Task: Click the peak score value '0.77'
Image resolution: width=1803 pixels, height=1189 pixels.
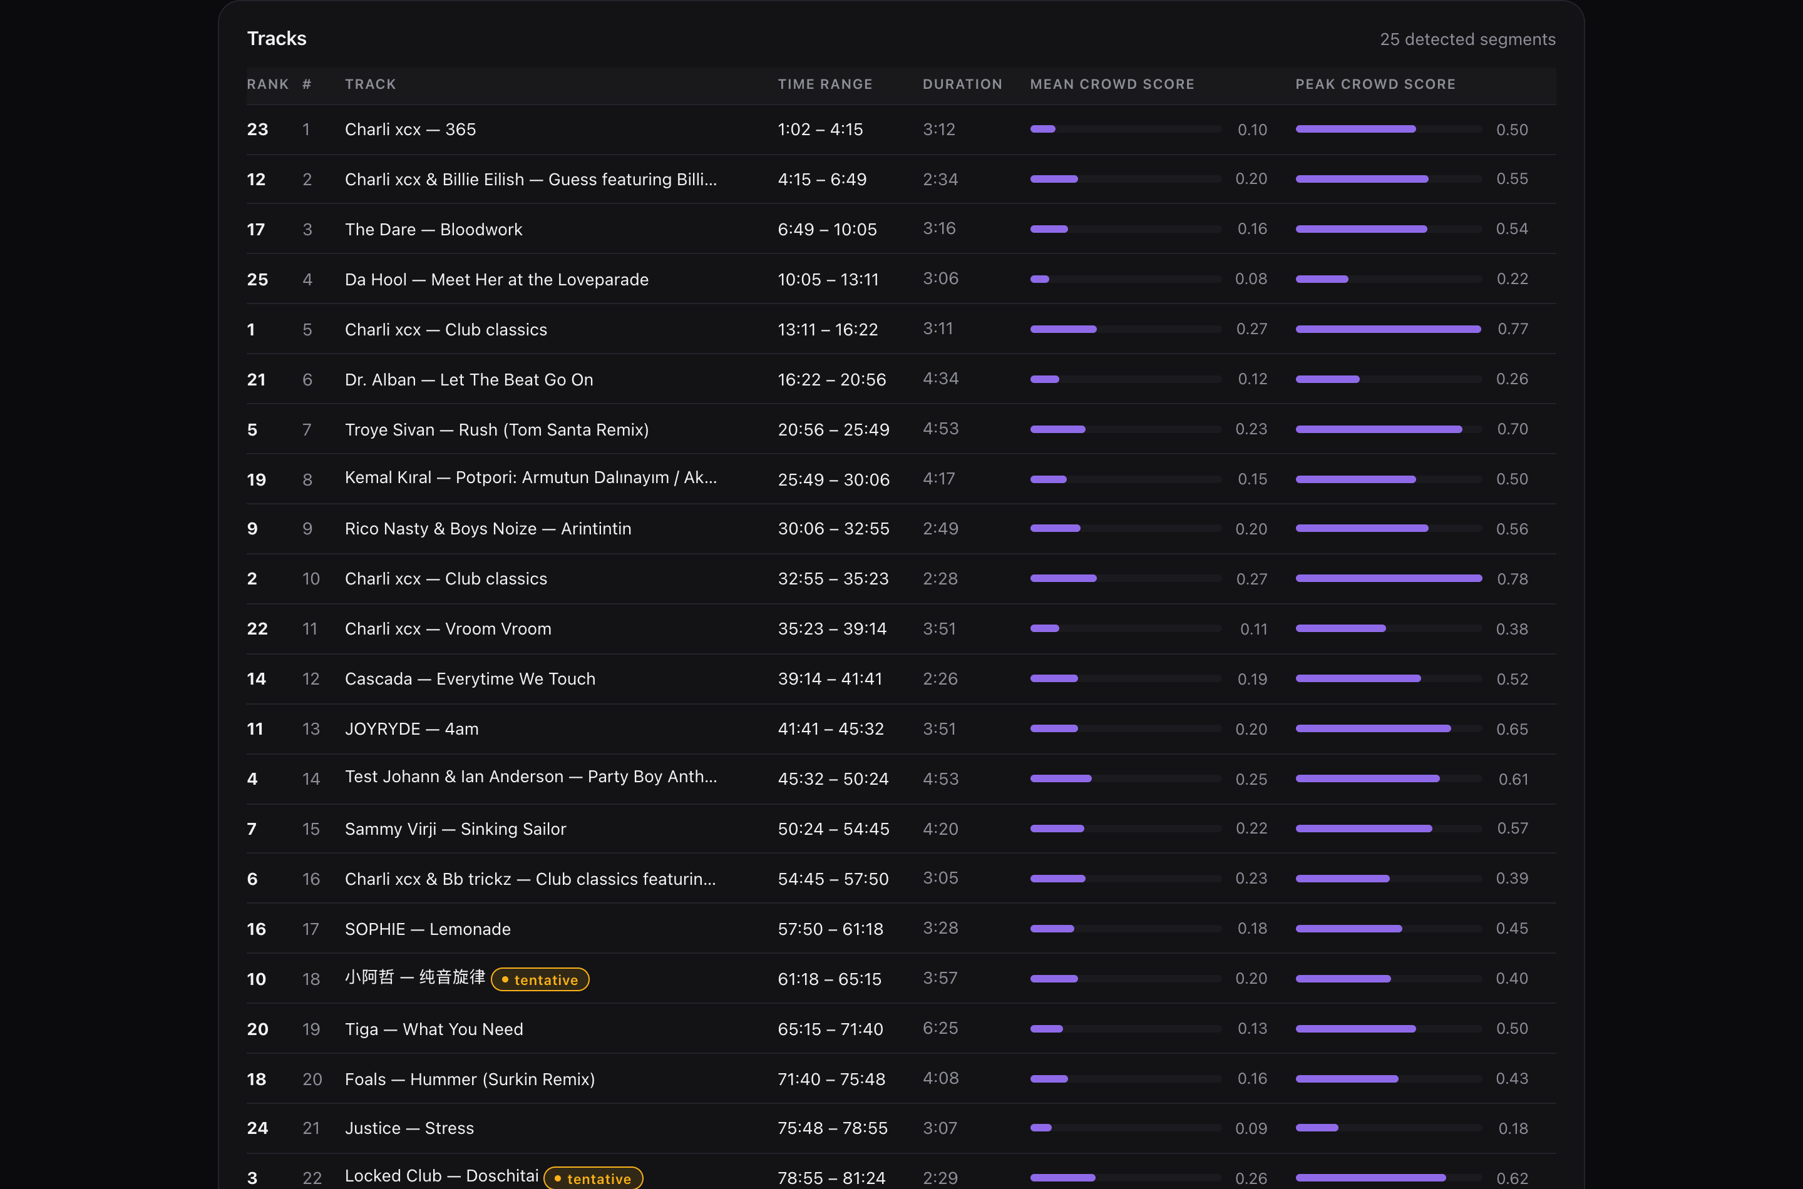Action: point(1512,329)
